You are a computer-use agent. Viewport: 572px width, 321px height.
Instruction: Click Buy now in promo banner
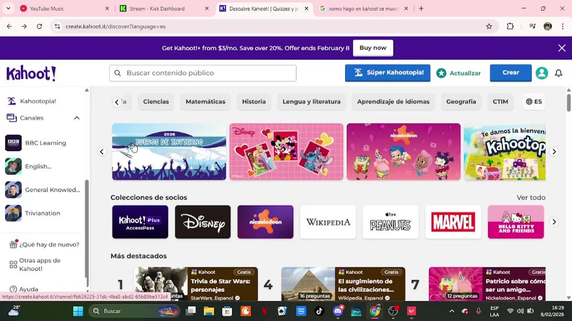tap(373, 48)
